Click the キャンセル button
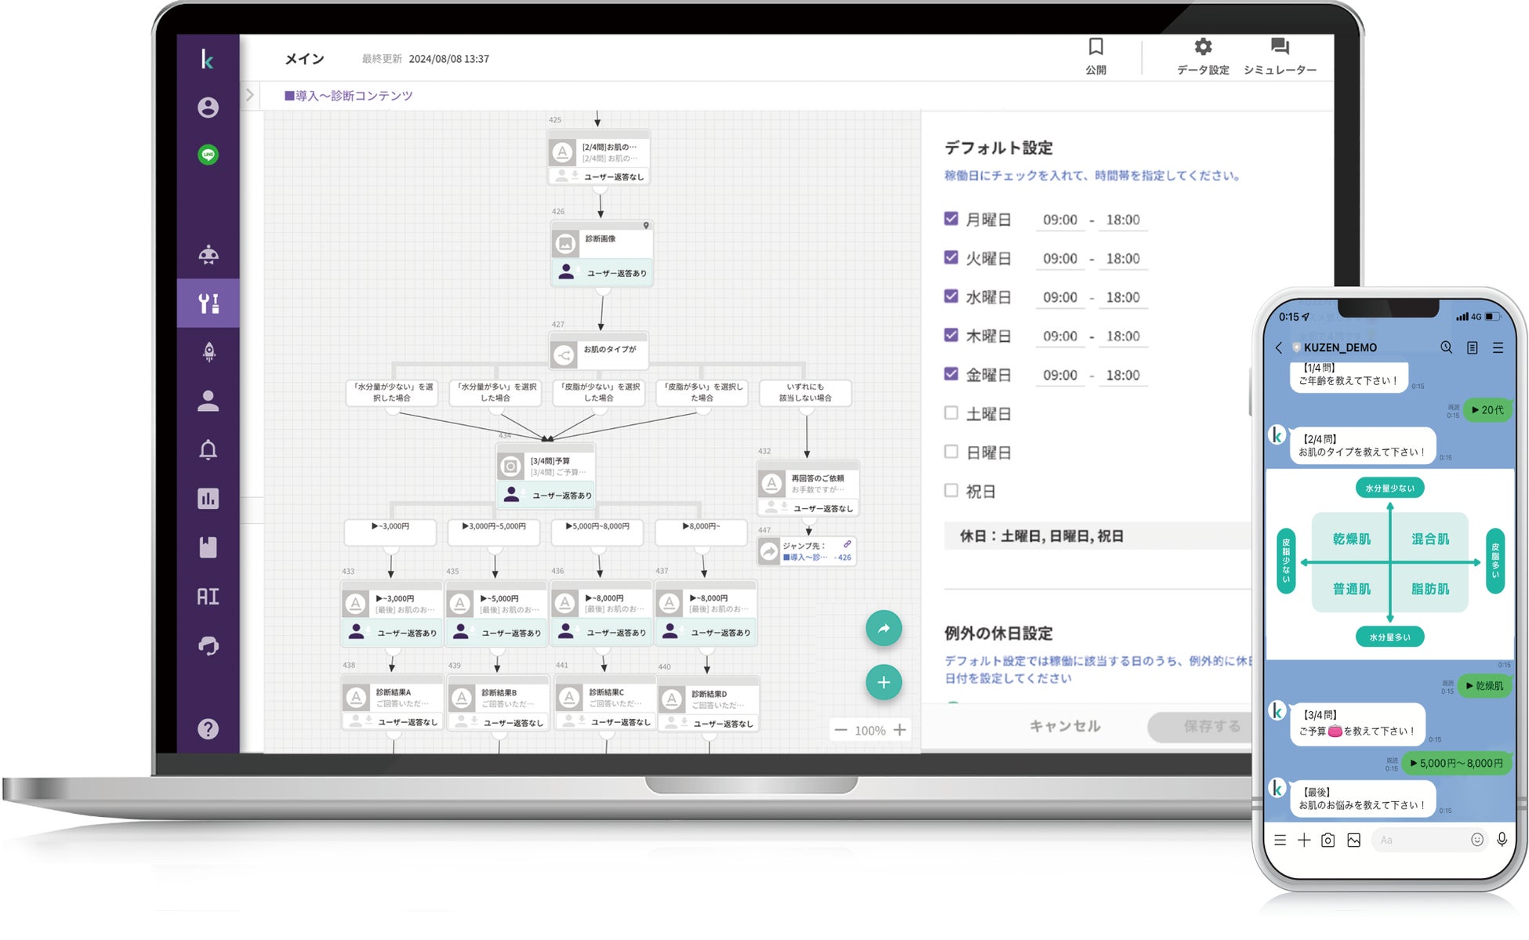The image size is (1529, 940). [x=1064, y=726]
